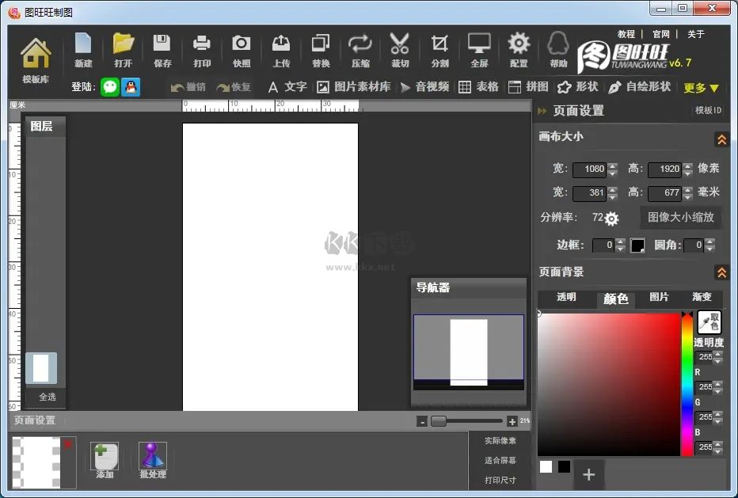Screen dimensions: 738x498
Task: Collapse the 画布大小 section
Action: click(x=721, y=139)
